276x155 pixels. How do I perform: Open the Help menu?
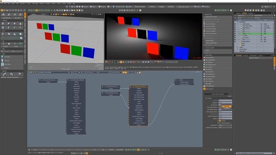tap(74, 3)
